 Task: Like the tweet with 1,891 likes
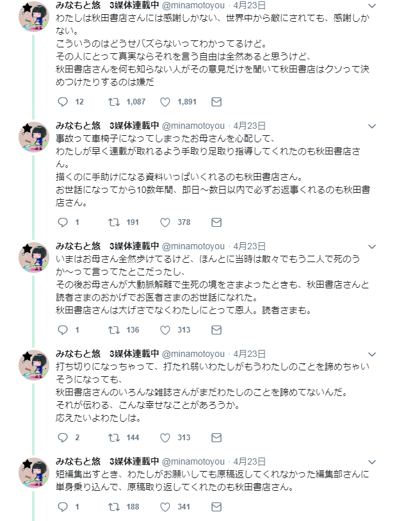(165, 102)
